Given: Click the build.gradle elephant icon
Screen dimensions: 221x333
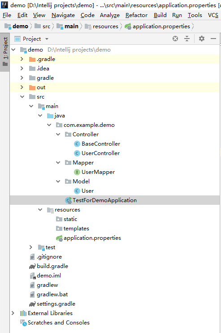Looking at the screenshot, I should click(32, 266).
